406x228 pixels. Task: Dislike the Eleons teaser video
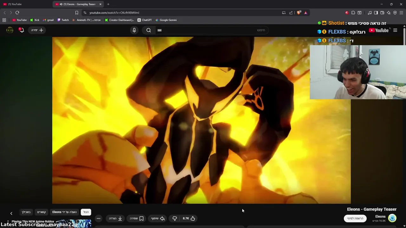174,218
